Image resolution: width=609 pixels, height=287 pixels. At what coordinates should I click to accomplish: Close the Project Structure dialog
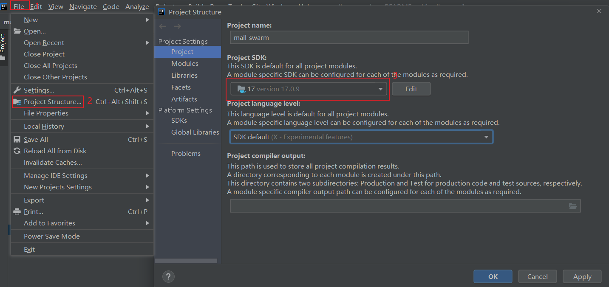[599, 11]
